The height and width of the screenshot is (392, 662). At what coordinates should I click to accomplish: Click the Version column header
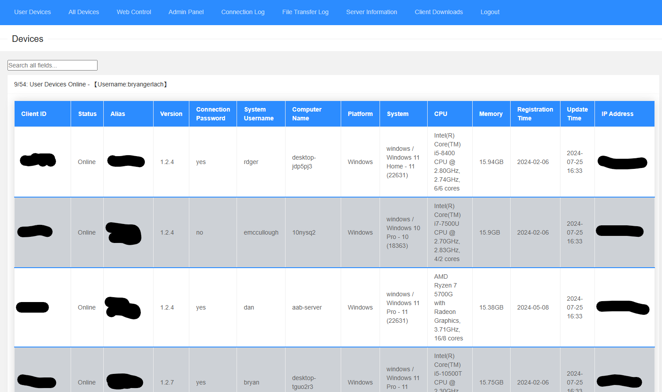pyautogui.click(x=171, y=114)
